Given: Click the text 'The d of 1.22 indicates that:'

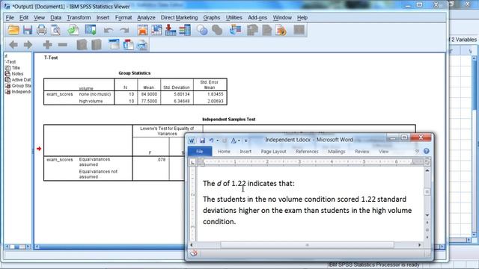Looking at the screenshot, I should coord(248,183).
